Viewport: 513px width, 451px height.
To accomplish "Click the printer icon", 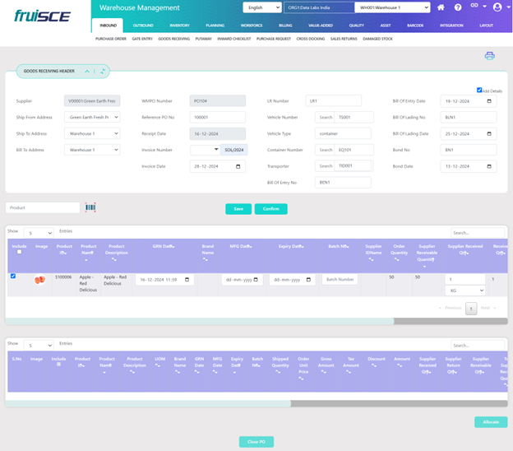I will (489, 56).
